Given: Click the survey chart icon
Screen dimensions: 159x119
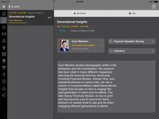Looking at the screenshot, I should 111,41.
